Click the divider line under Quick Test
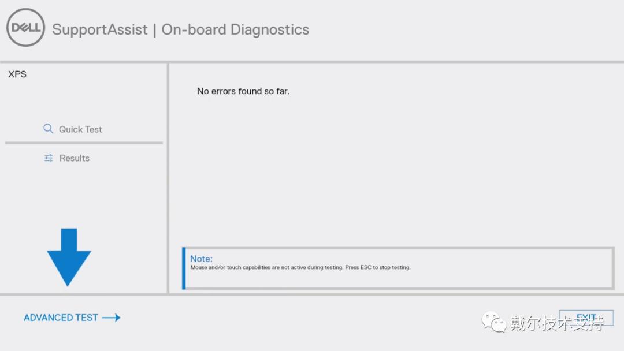This screenshot has width=624, height=351. [x=84, y=143]
